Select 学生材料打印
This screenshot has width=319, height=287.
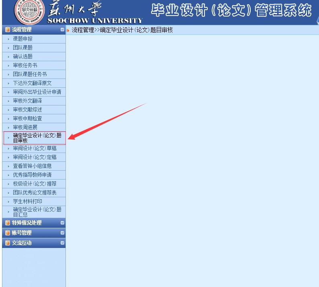coord(27,201)
